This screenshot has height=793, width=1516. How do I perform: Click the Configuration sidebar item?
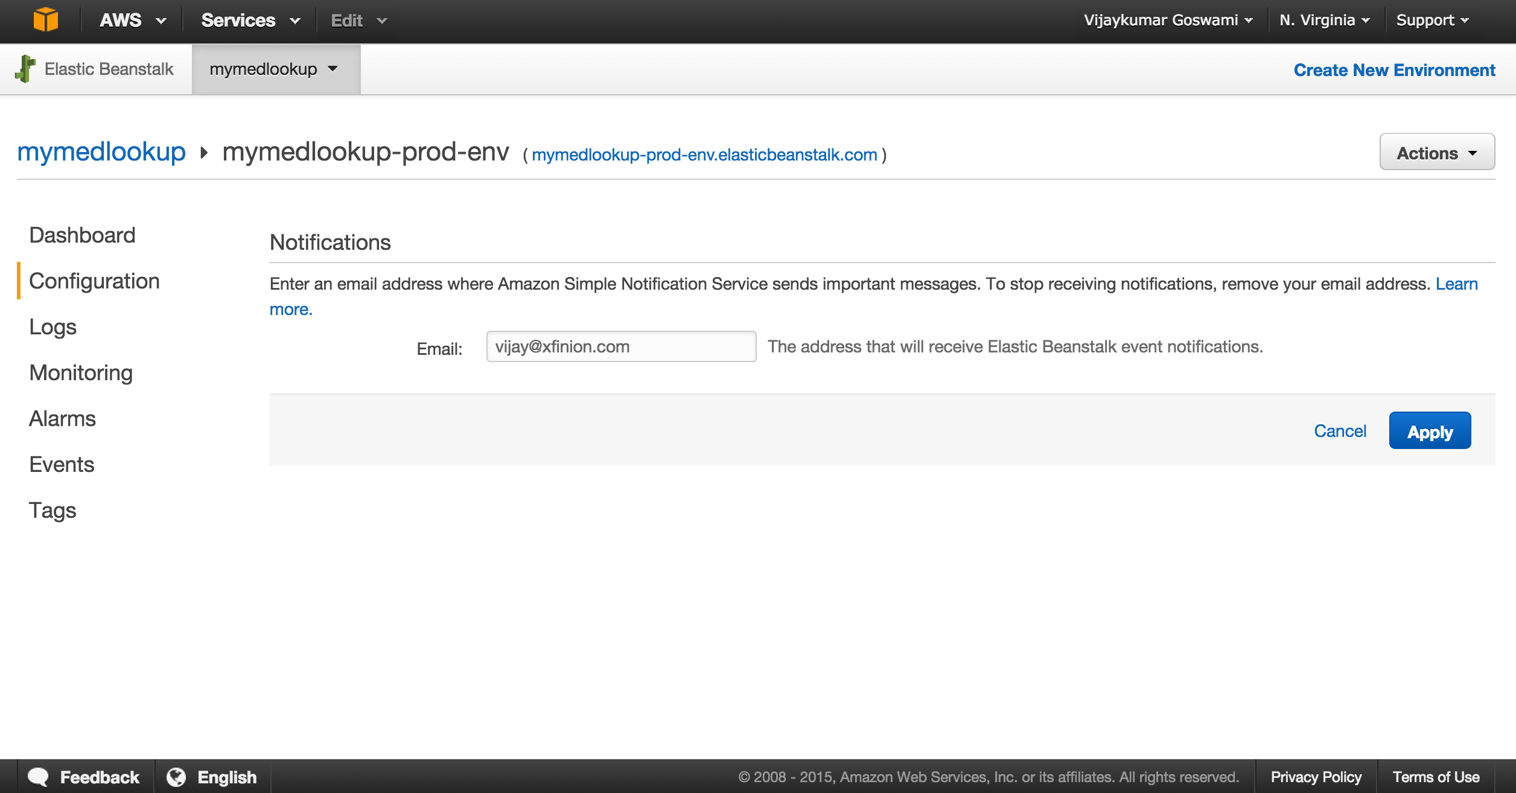[x=94, y=281]
